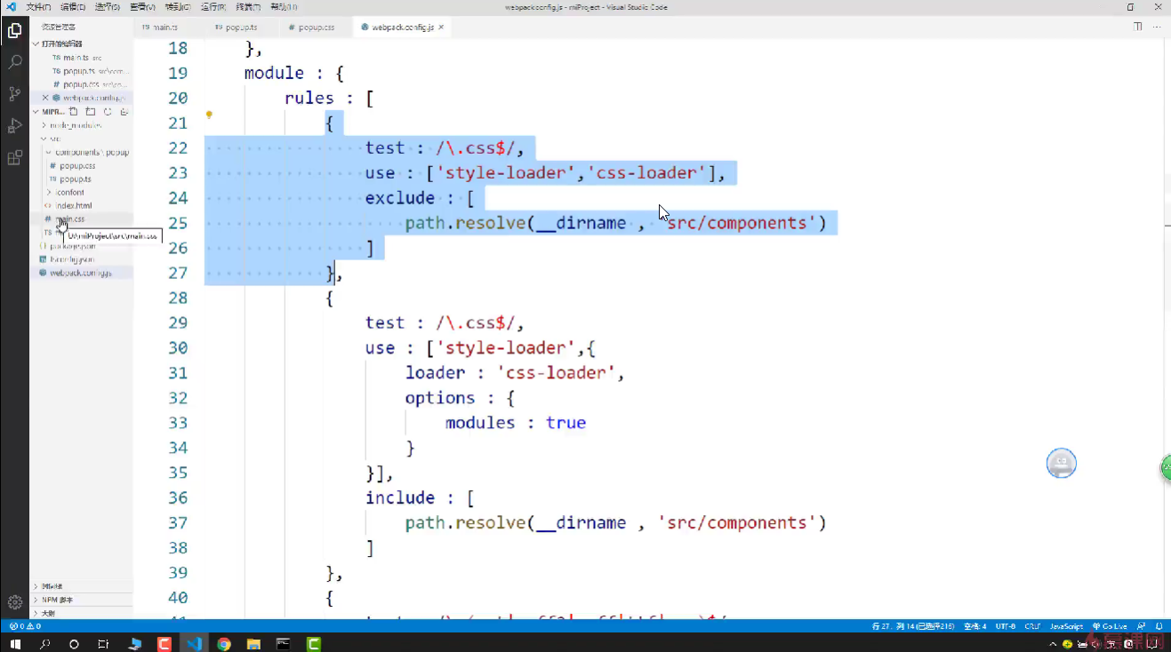Expand the Outline panel at sidebar bottom
This screenshot has height=652, width=1171.
point(82,613)
